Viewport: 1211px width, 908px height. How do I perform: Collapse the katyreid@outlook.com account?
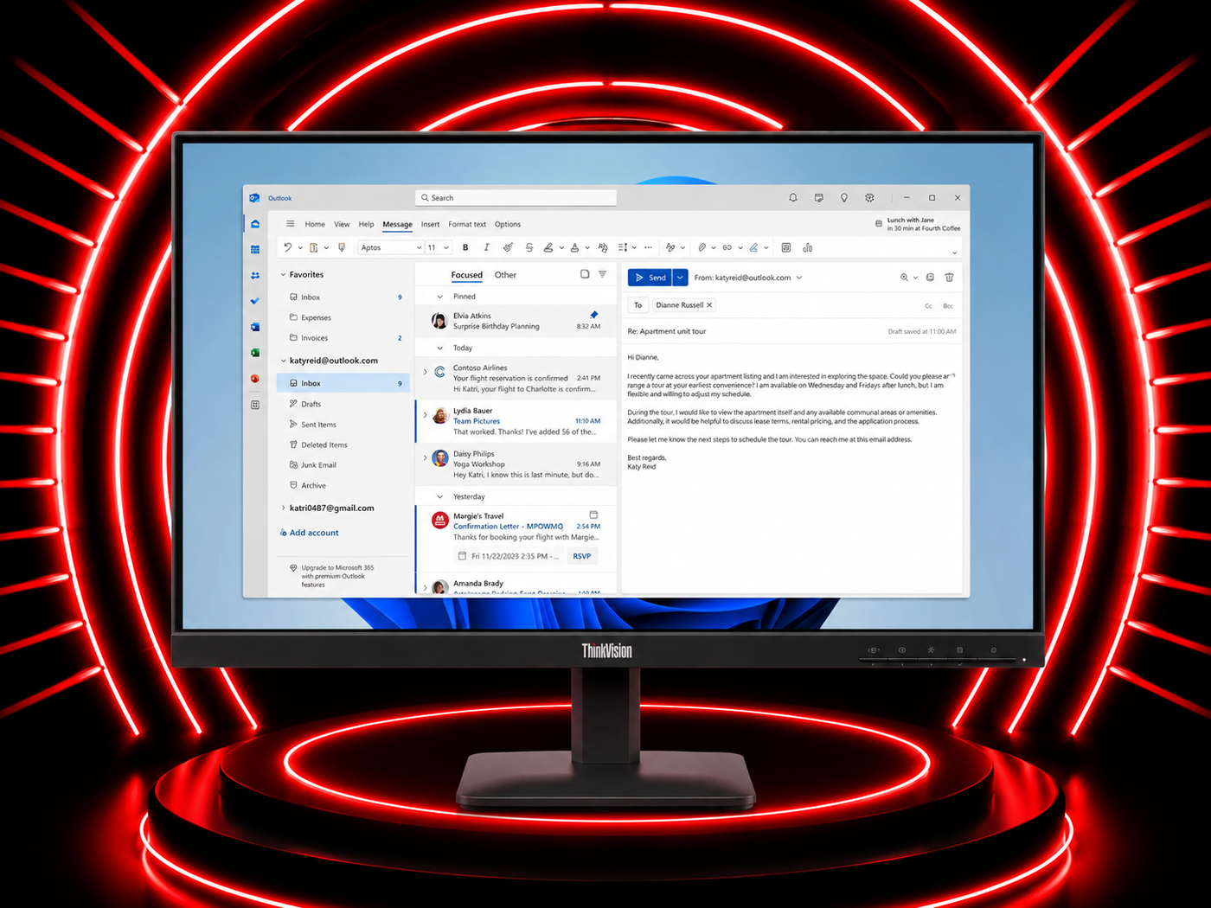point(283,361)
